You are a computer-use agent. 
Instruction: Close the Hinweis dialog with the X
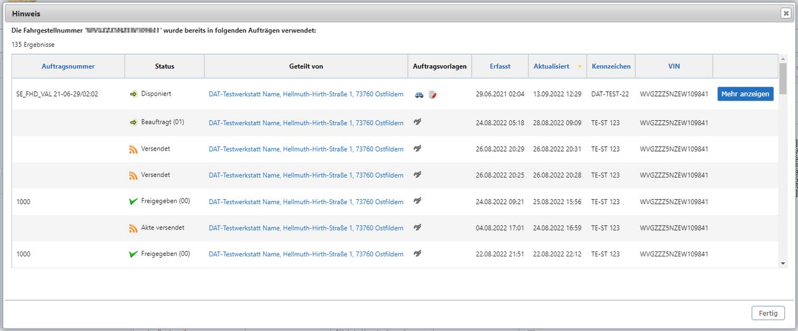pyautogui.click(x=785, y=13)
